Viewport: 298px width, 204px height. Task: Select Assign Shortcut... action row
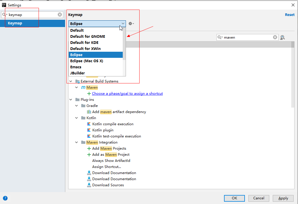[106, 167]
